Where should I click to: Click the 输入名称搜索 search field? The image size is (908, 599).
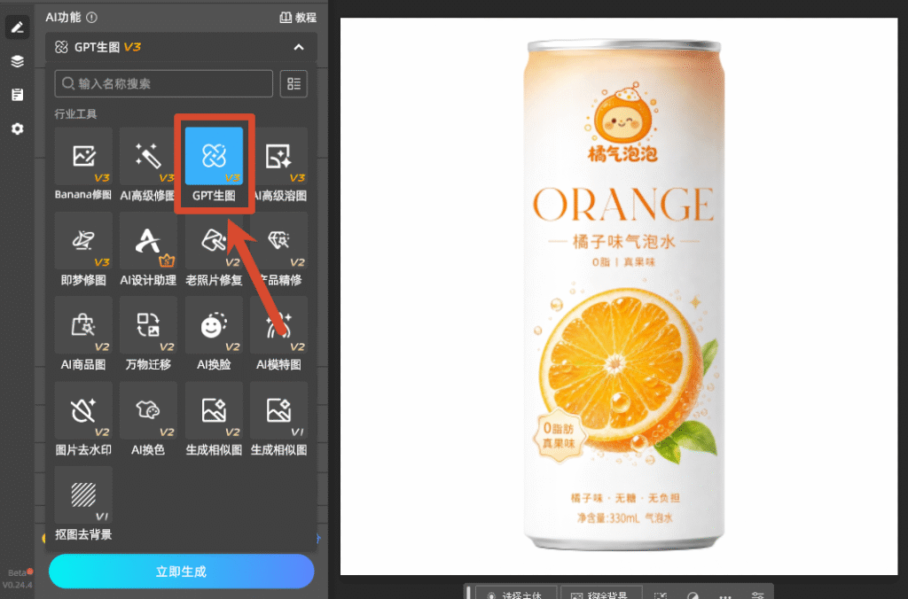pos(163,84)
